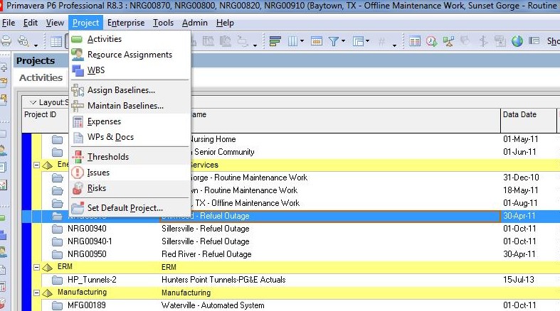Click the Spreadsheet table icon
Image resolution: width=560 pixels, height=311 pixels.
pos(415,41)
